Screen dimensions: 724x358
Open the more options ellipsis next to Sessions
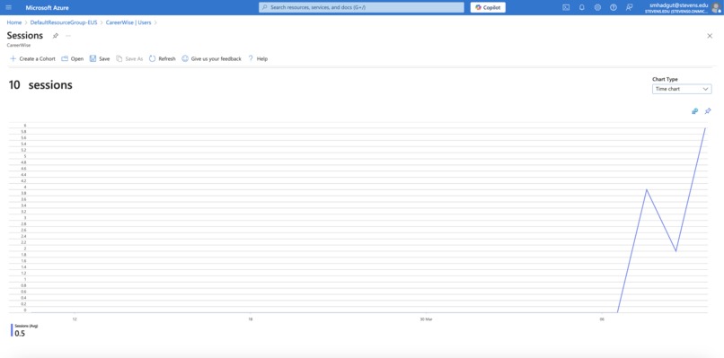(x=68, y=36)
